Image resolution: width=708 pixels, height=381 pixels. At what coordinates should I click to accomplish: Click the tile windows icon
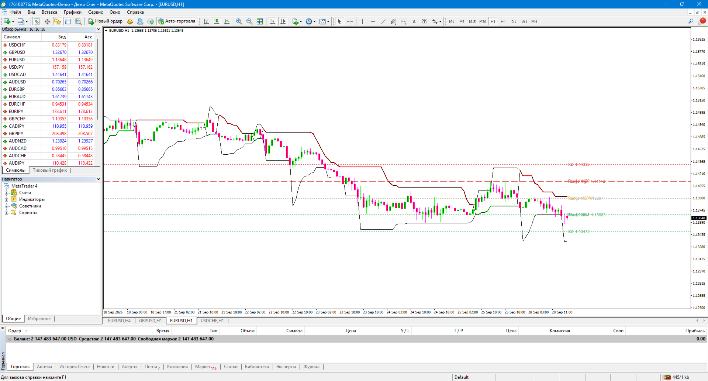260,21
